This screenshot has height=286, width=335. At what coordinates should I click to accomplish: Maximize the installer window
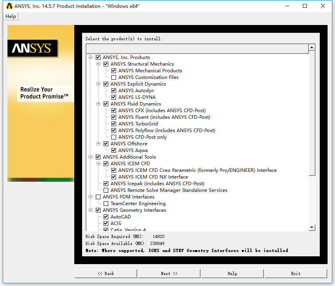coord(305,6)
